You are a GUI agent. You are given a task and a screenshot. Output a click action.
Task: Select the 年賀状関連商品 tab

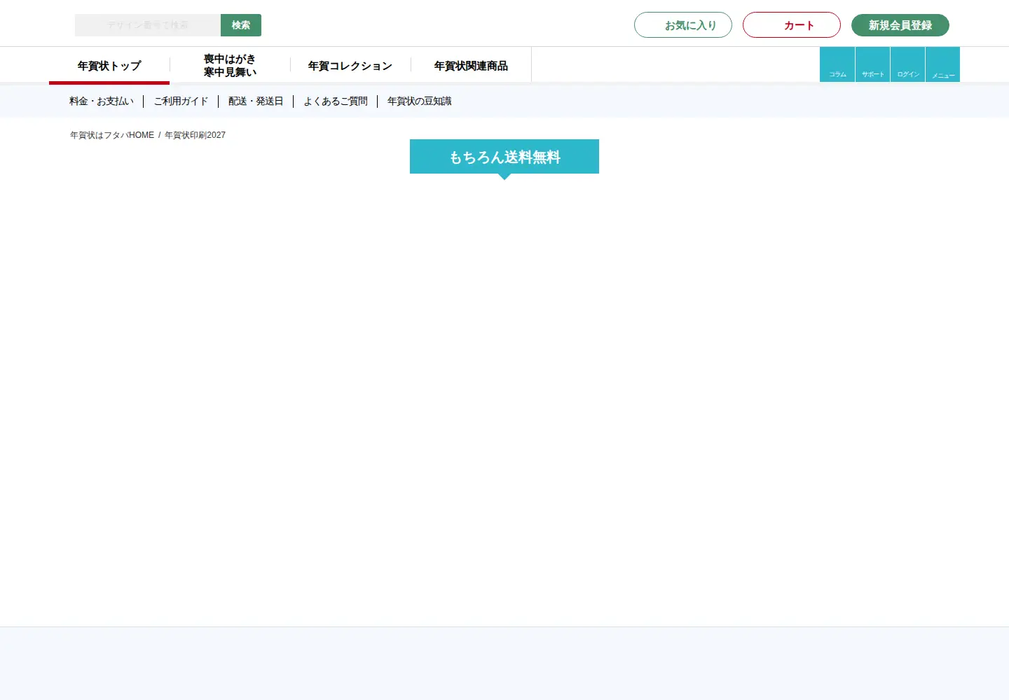coord(471,66)
